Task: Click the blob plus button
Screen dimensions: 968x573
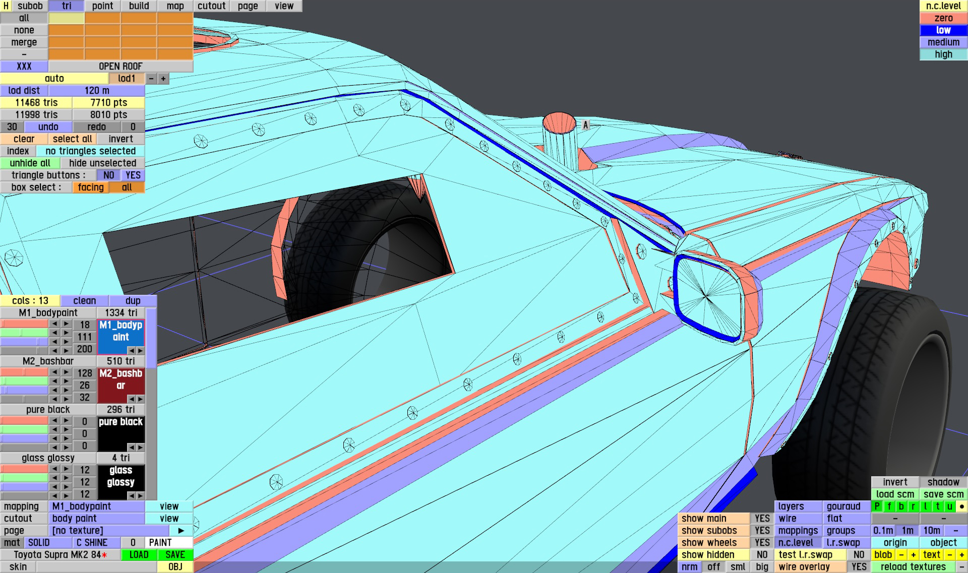Action: coord(913,555)
